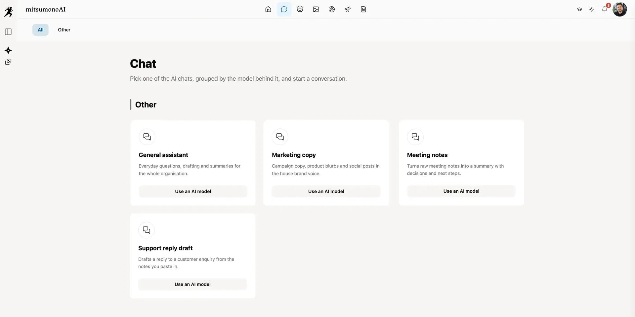This screenshot has height=317, width=635.
Task: Open the Home icon in top navigation
Action: click(268, 9)
